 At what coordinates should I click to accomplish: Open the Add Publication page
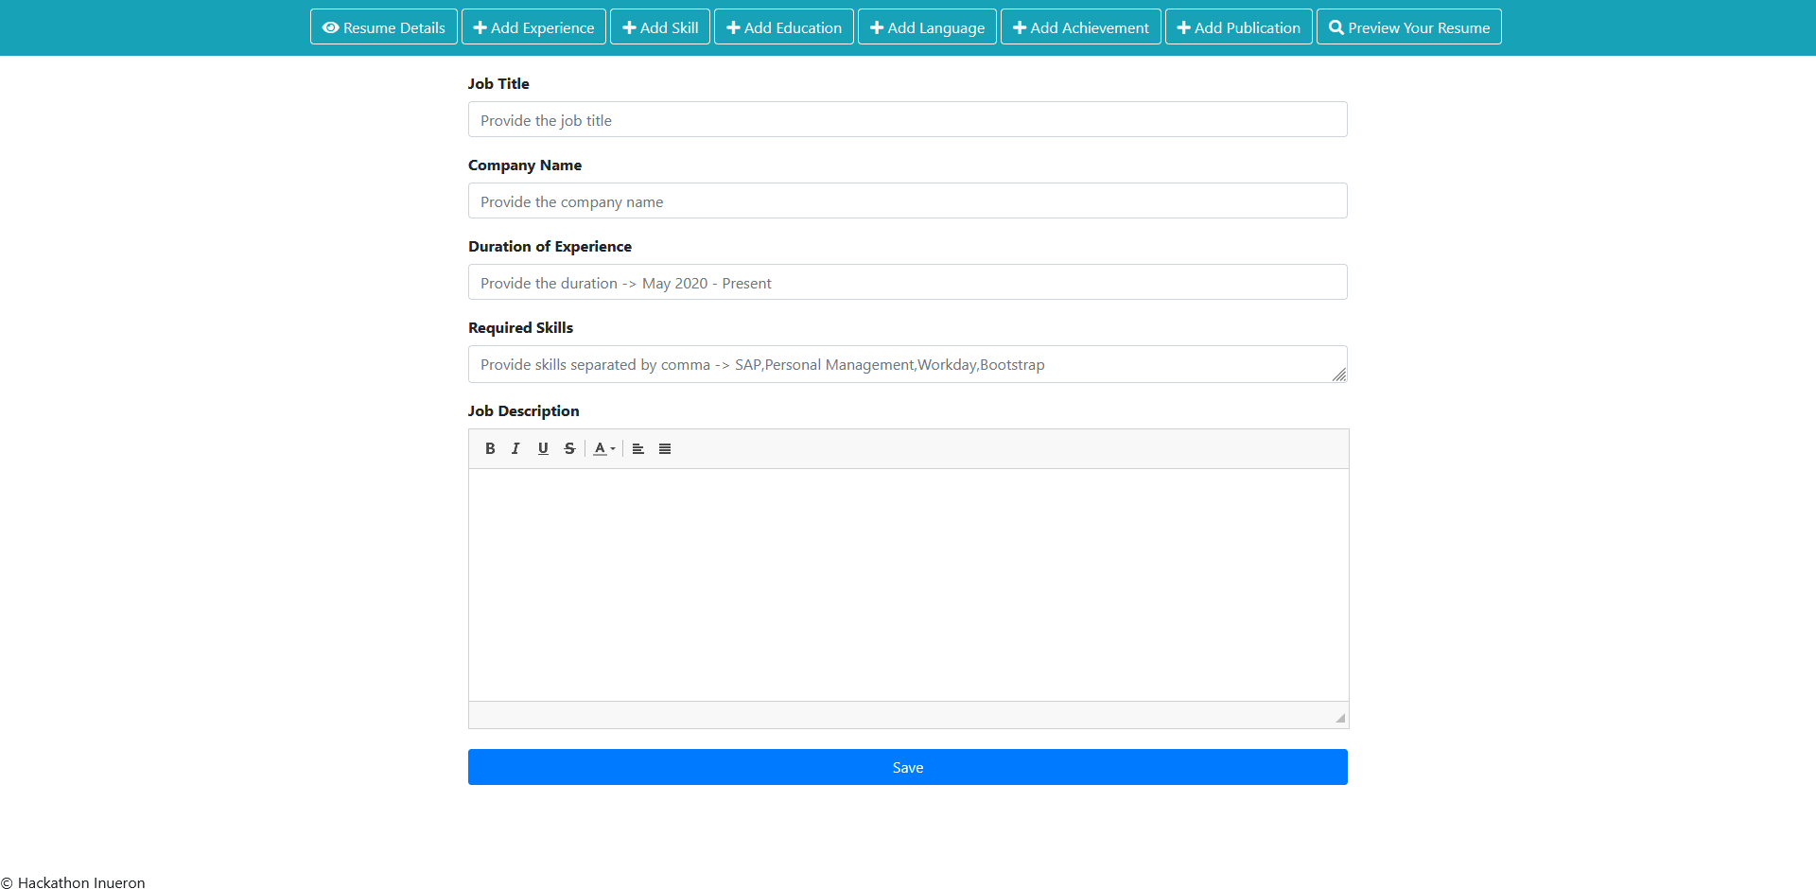coord(1238,27)
